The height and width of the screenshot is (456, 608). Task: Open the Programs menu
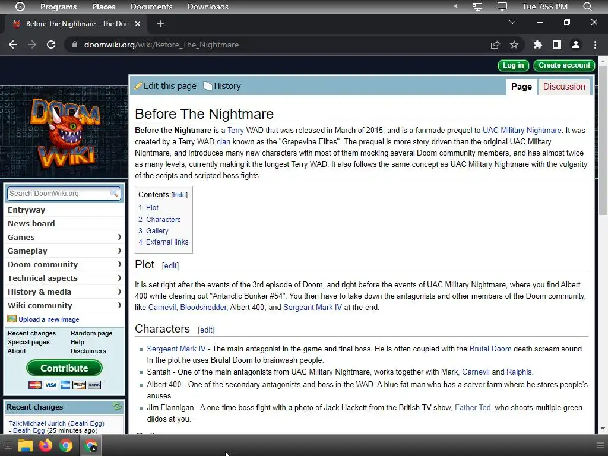pyautogui.click(x=59, y=7)
